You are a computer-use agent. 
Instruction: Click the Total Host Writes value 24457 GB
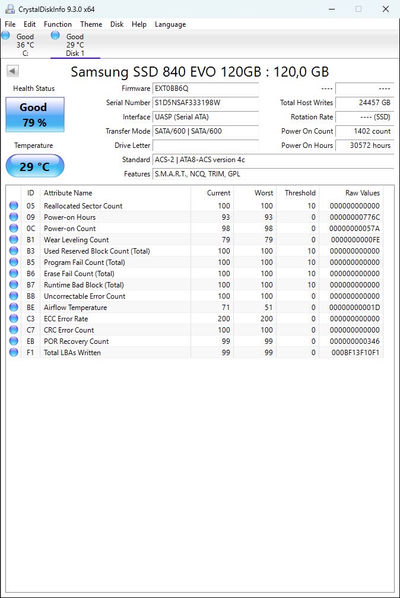(364, 103)
